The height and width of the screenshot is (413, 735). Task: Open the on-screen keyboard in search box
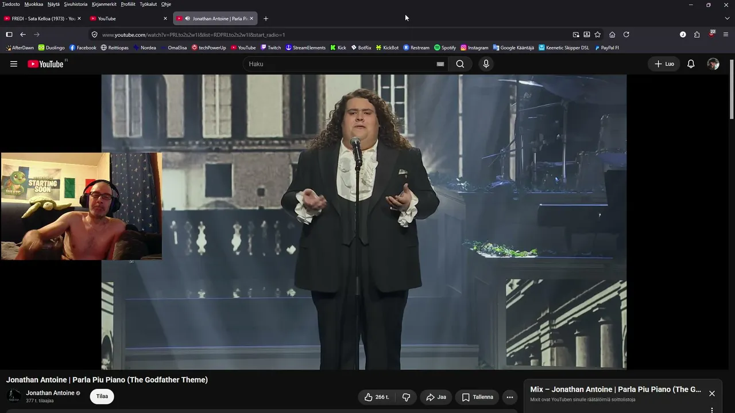440,64
